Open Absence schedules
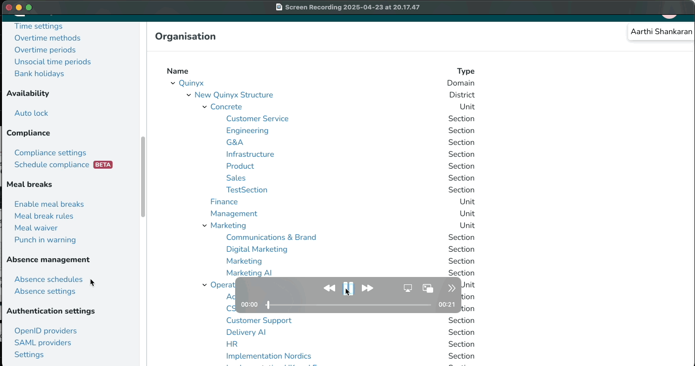 (49, 279)
